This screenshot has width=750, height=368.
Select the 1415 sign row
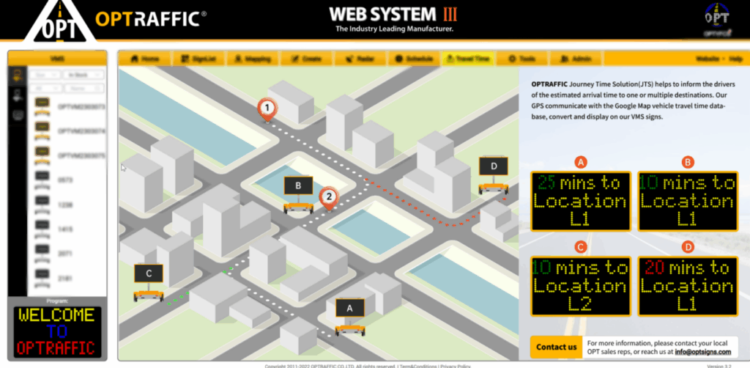(x=67, y=229)
